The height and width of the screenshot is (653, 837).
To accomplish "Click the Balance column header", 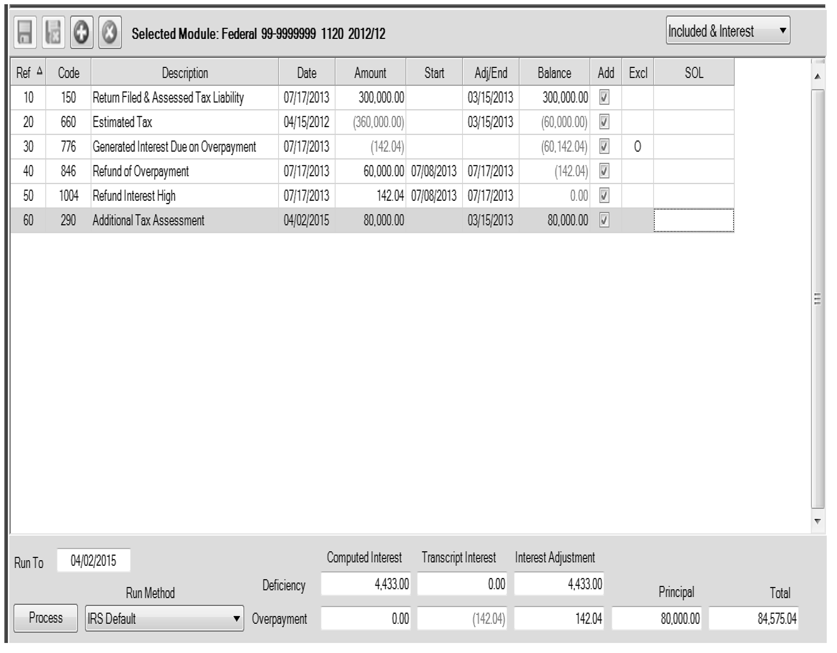I will click(554, 73).
